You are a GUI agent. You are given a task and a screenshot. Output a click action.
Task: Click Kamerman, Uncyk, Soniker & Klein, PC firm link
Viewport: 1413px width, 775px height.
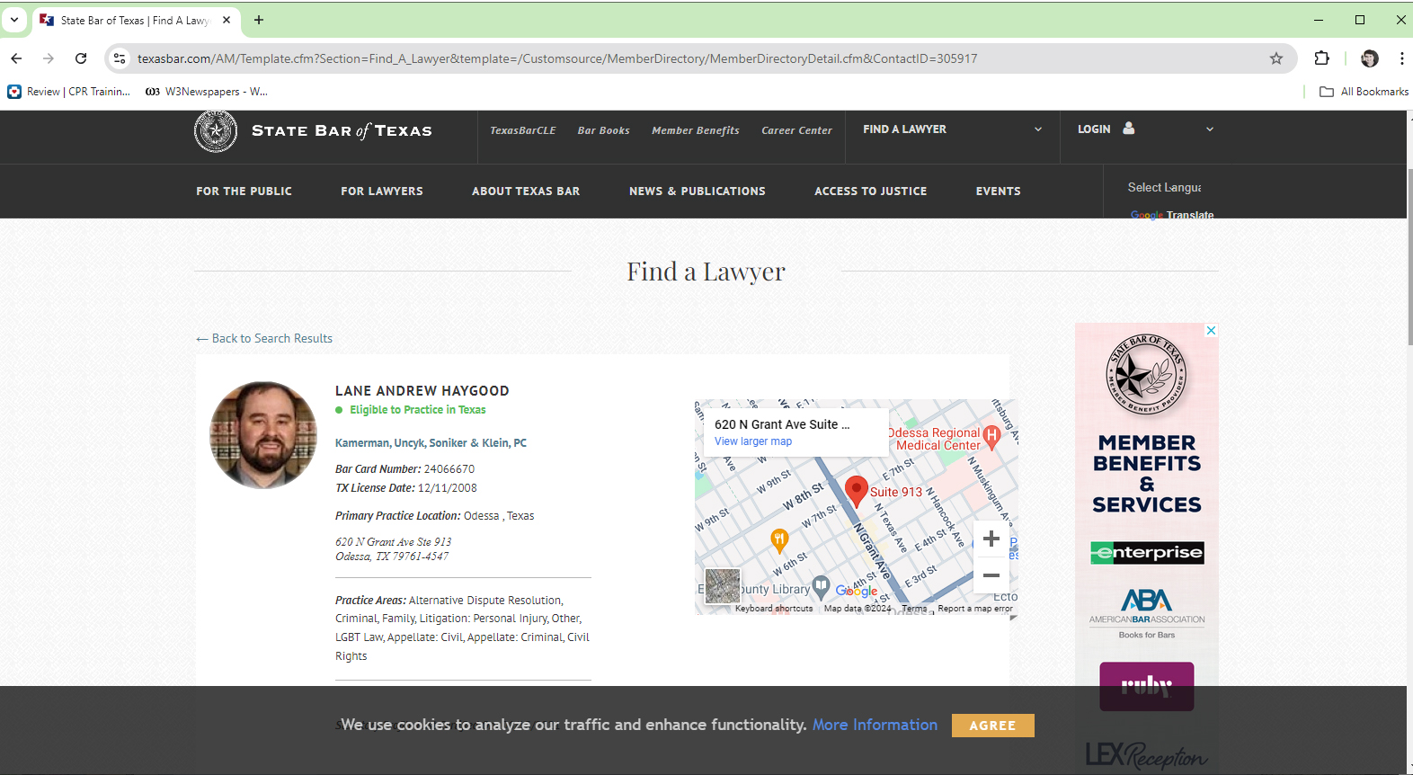click(431, 443)
